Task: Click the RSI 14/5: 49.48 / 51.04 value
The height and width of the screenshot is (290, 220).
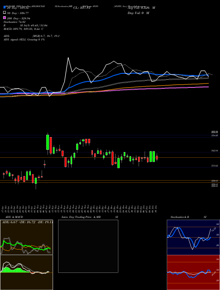Action: click(x=26, y=25)
